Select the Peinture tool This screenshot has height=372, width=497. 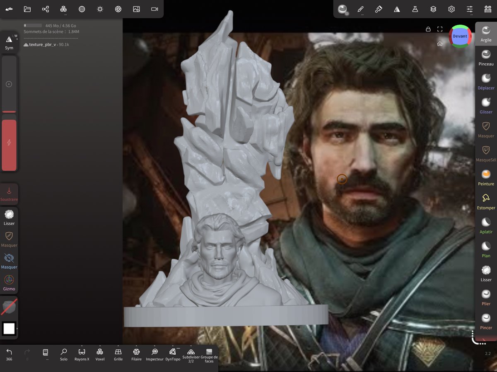click(x=486, y=177)
